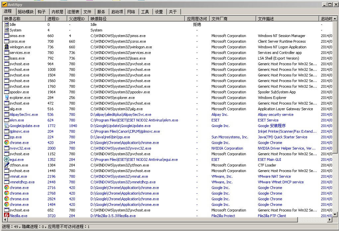Screen dimensions: 339x231
Task: Select the D:\Java\jre6\bin\jqs.exe path
Action: click(110, 137)
